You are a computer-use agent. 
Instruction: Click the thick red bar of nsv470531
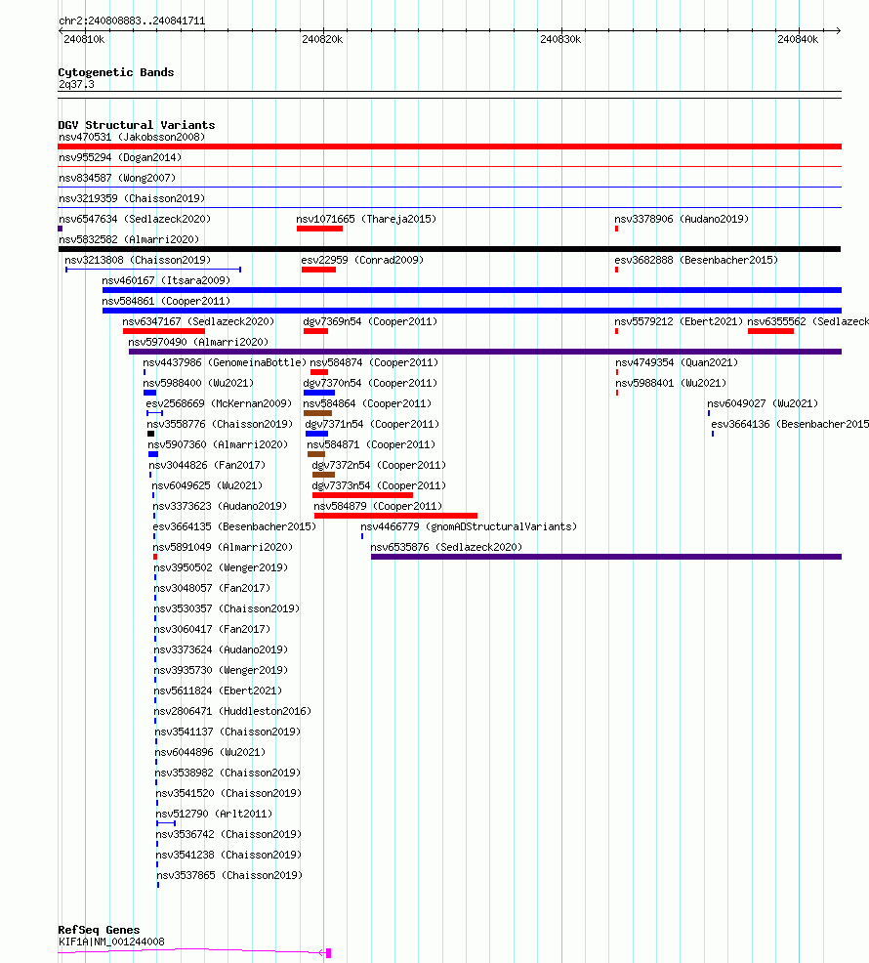449,147
